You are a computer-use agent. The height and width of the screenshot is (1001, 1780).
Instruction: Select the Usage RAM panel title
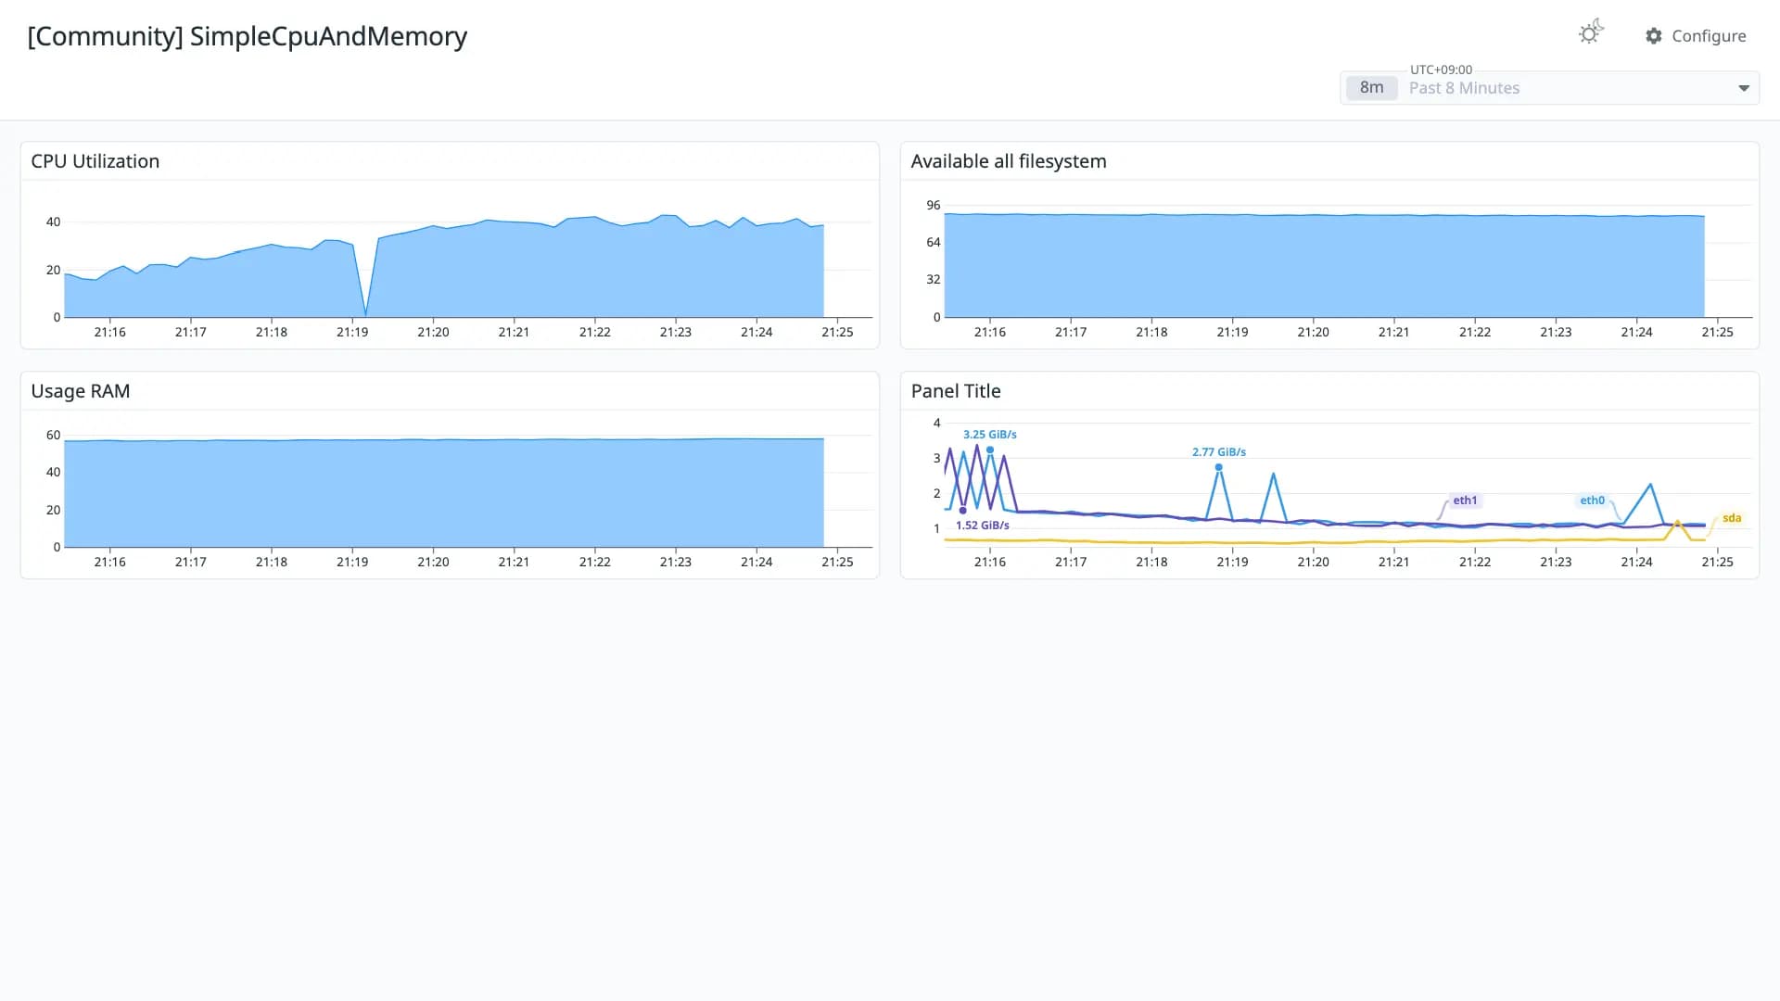pyautogui.click(x=81, y=391)
